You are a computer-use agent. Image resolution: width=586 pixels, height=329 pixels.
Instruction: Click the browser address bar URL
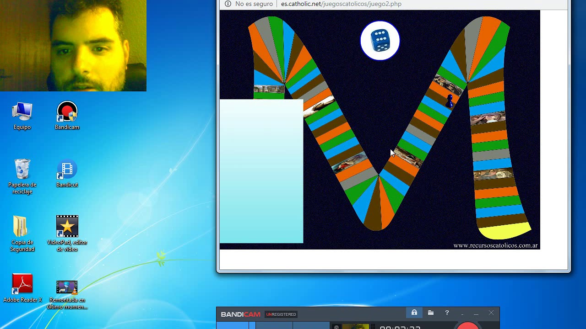click(x=341, y=4)
